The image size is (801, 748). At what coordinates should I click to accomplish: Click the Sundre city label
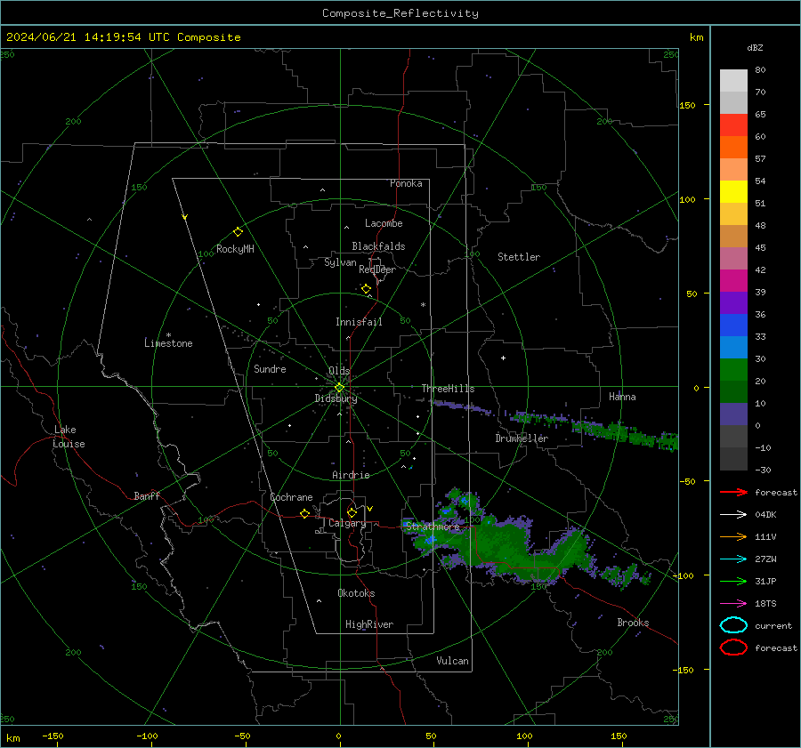270,368
